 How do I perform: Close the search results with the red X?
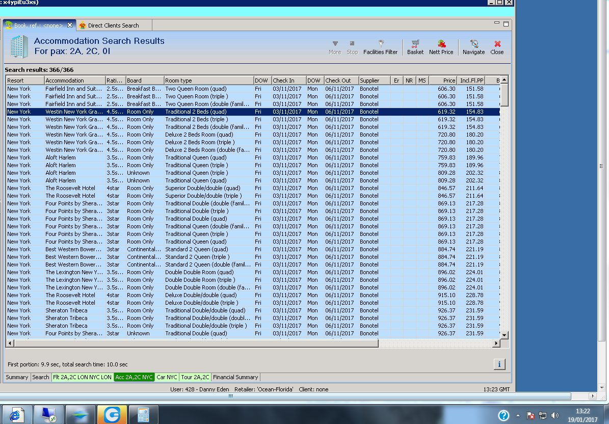[x=497, y=47]
